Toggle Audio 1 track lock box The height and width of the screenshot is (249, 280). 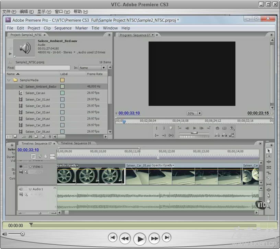(x=26, y=189)
